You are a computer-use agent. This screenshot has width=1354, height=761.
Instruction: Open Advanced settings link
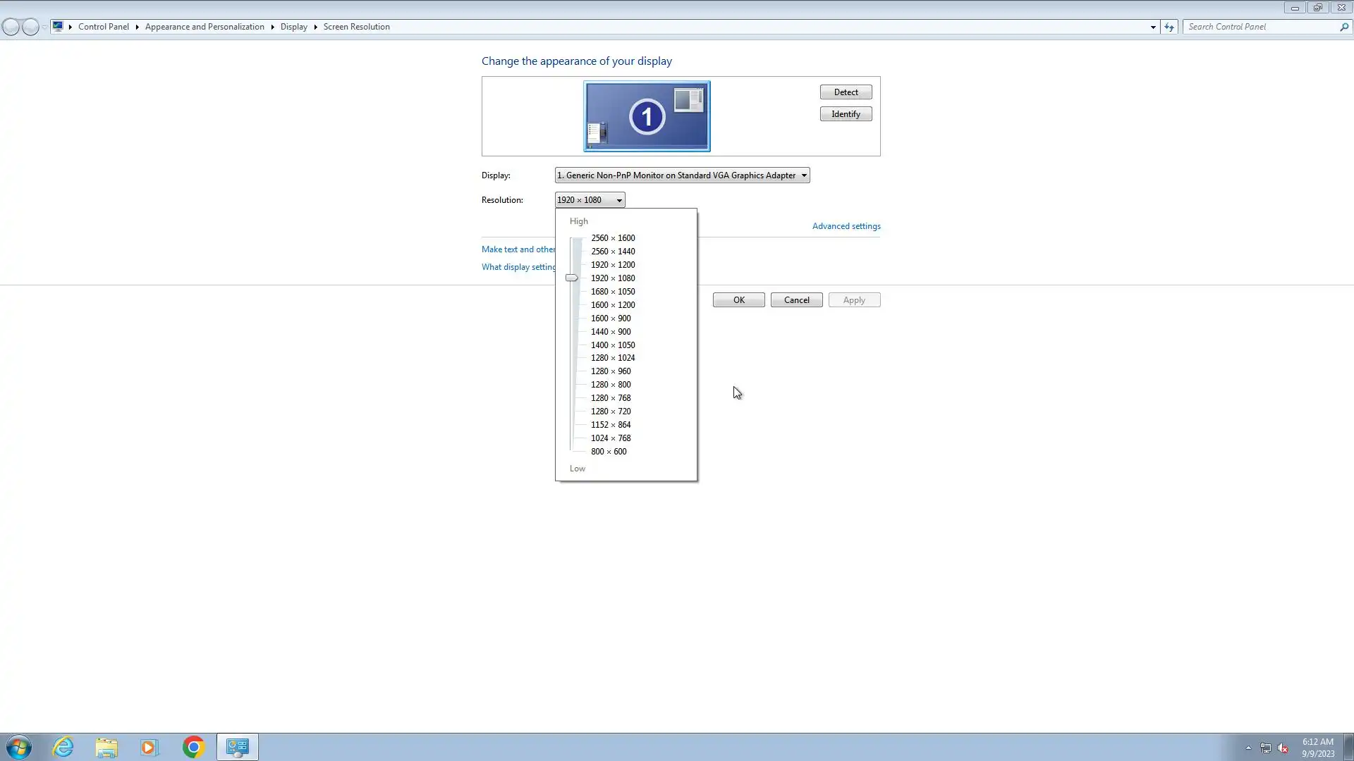pyautogui.click(x=846, y=226)
